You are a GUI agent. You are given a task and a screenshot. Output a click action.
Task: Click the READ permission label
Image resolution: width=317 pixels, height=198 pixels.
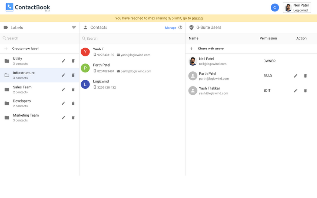tap(267, 76)
